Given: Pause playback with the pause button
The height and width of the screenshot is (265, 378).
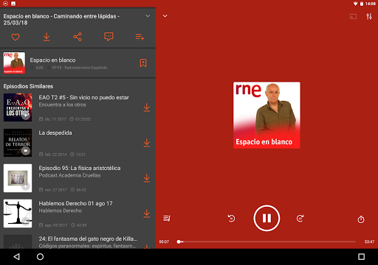Looking at the screenshot, I should coord(267,218).
